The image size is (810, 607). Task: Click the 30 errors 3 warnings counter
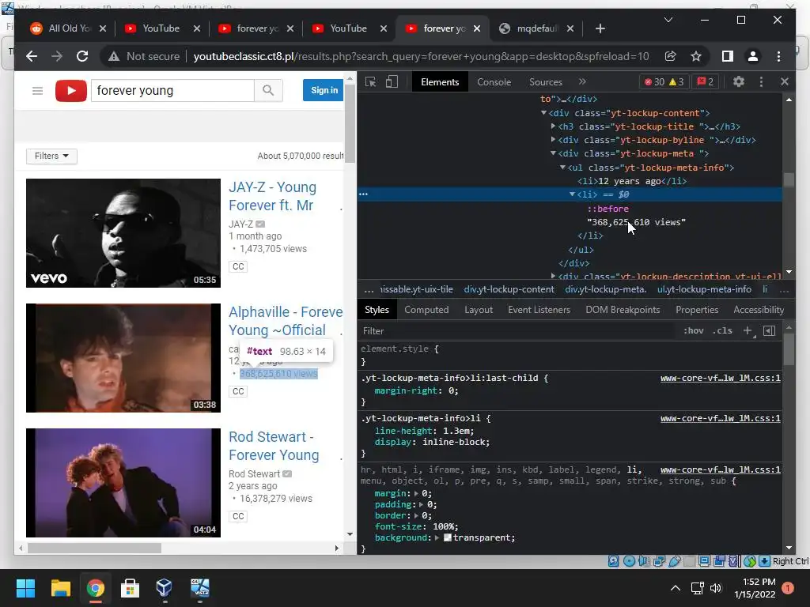coord(664,81)
